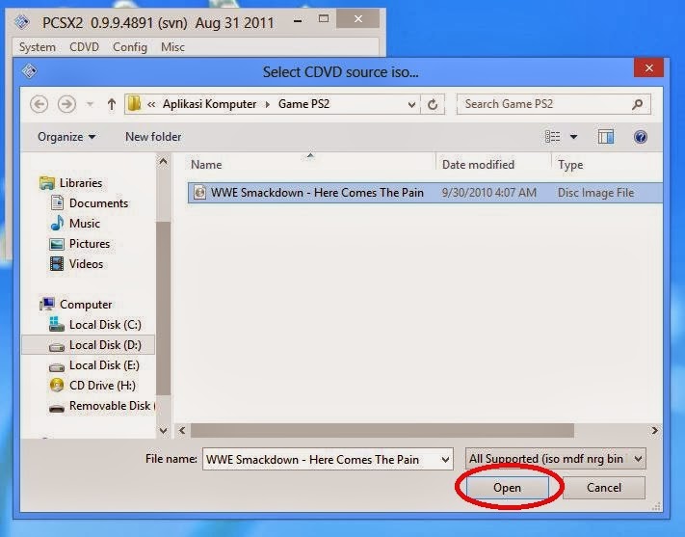The height and width of the screenshot is (537, 685).
Task: Open CDVD menu in PCSX2 window
Action: 85,47
